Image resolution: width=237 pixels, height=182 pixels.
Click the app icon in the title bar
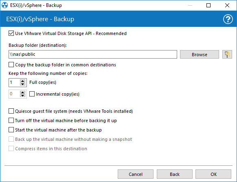tap(5, 5)
